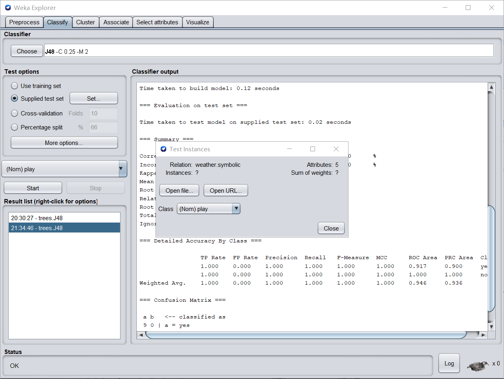Open the Class dropdown in Test Instances dialog
The height and width of the screenshot is (379, 504).
tap(209, 209)
